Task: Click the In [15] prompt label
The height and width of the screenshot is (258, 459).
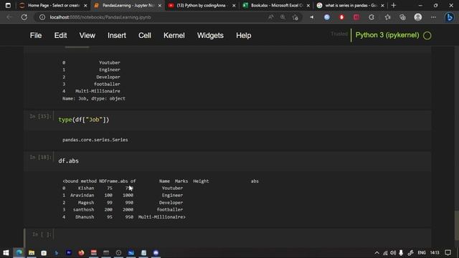Action: coord(40,116)
